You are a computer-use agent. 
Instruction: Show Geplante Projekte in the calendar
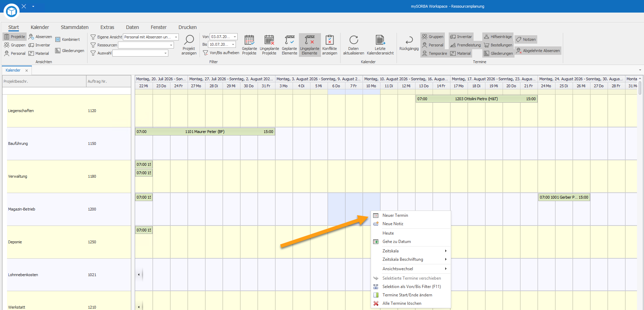tap(249, 45)
